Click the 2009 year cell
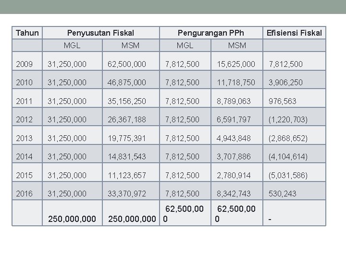Viewport: 346px width, 260px height. pos(24,64)
